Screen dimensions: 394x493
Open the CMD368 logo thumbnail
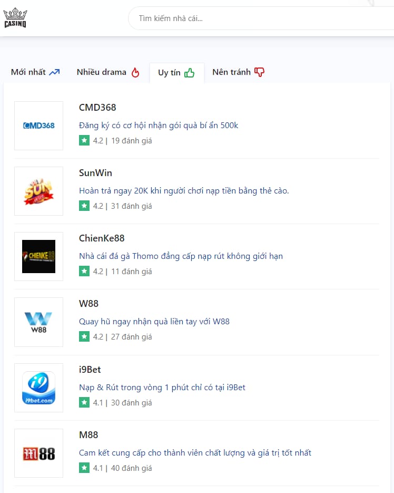pyautogui.click(x=38, y=126)
